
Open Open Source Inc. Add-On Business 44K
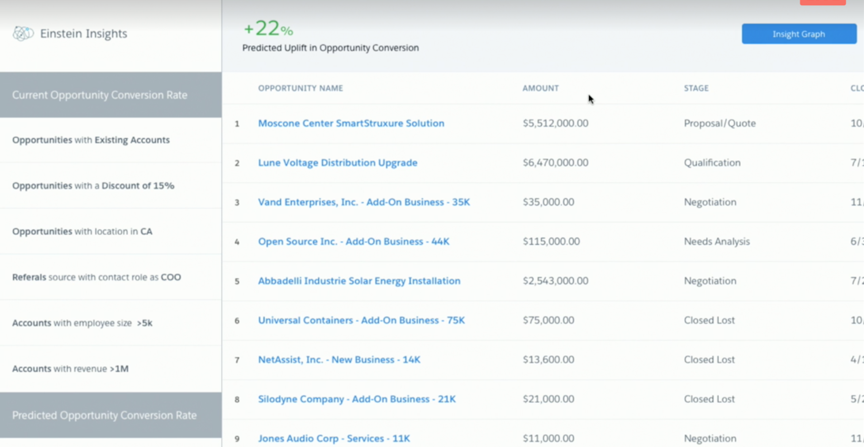(x=354, y=241)
